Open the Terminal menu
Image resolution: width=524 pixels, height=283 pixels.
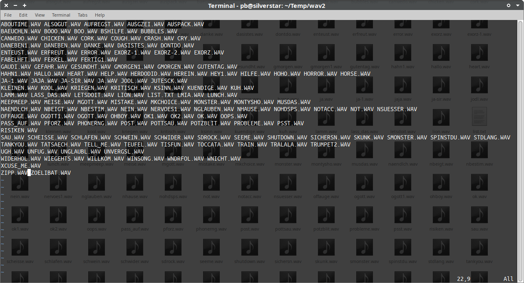[61, 15]
